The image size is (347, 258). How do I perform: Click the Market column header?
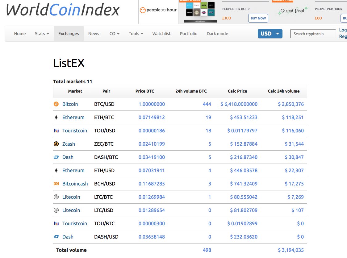75,91
